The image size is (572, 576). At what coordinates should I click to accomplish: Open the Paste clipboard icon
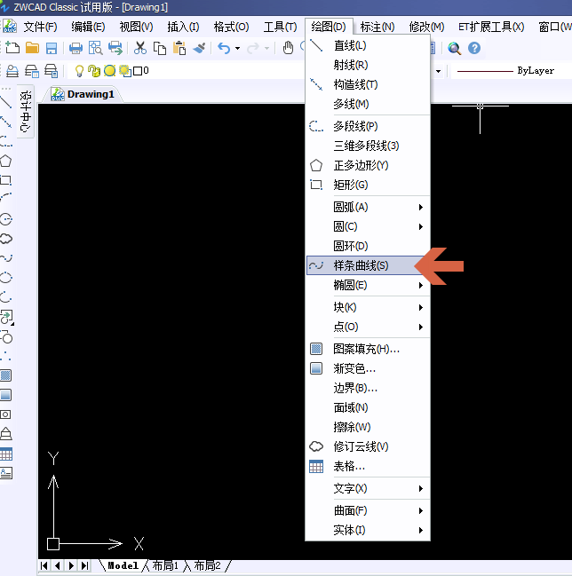(x=179, y=48)
